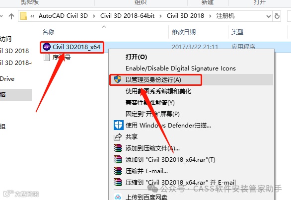Click the AutoCAD Civil 3D breadcrumb segment
Image resolution: width=291 pixels, height=200 pixels.
63,16
